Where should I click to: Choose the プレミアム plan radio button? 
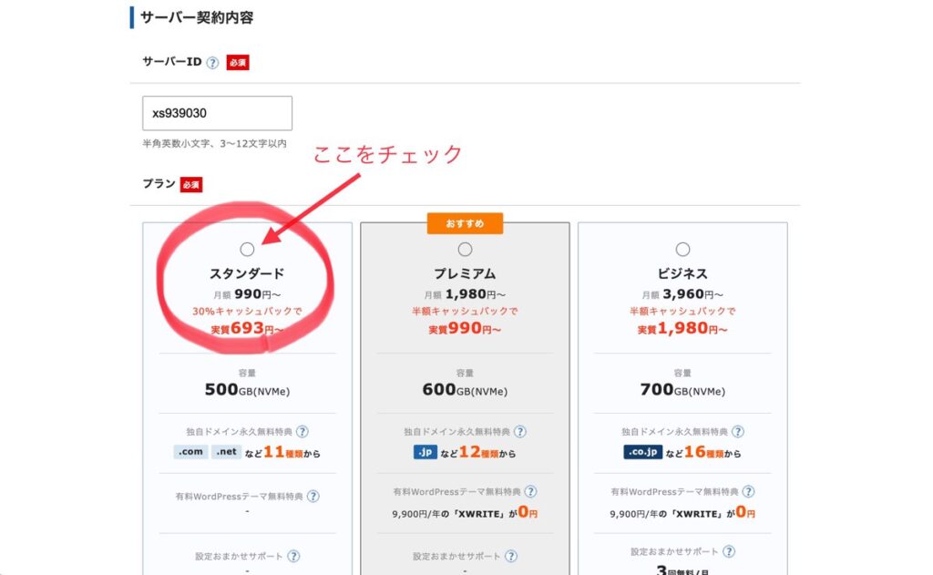(465, 250)
